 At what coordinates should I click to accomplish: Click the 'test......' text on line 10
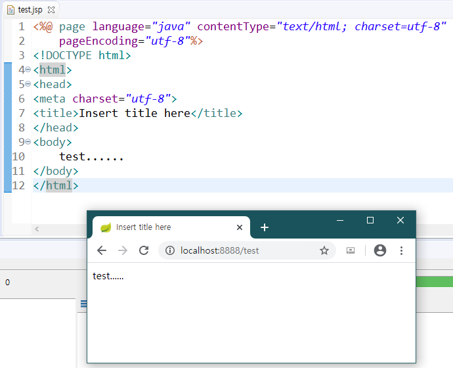click(91, 156)
